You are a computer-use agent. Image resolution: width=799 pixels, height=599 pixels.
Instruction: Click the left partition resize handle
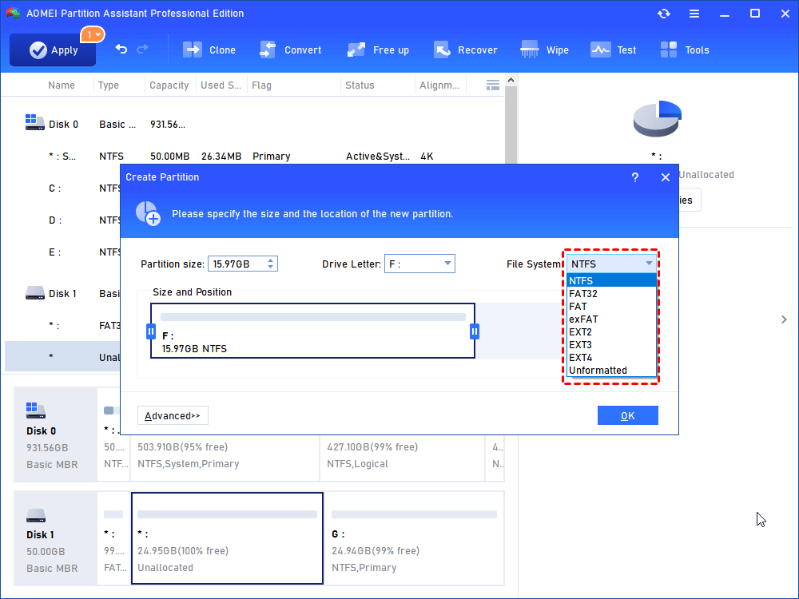coord(151,331)
